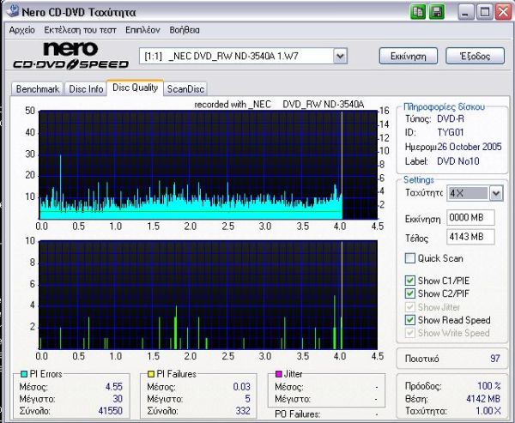Viewport: 515px width, 423px height.
Task: Click the Εκκίνηση 0000 MB start field
Action: pos(470,217)
